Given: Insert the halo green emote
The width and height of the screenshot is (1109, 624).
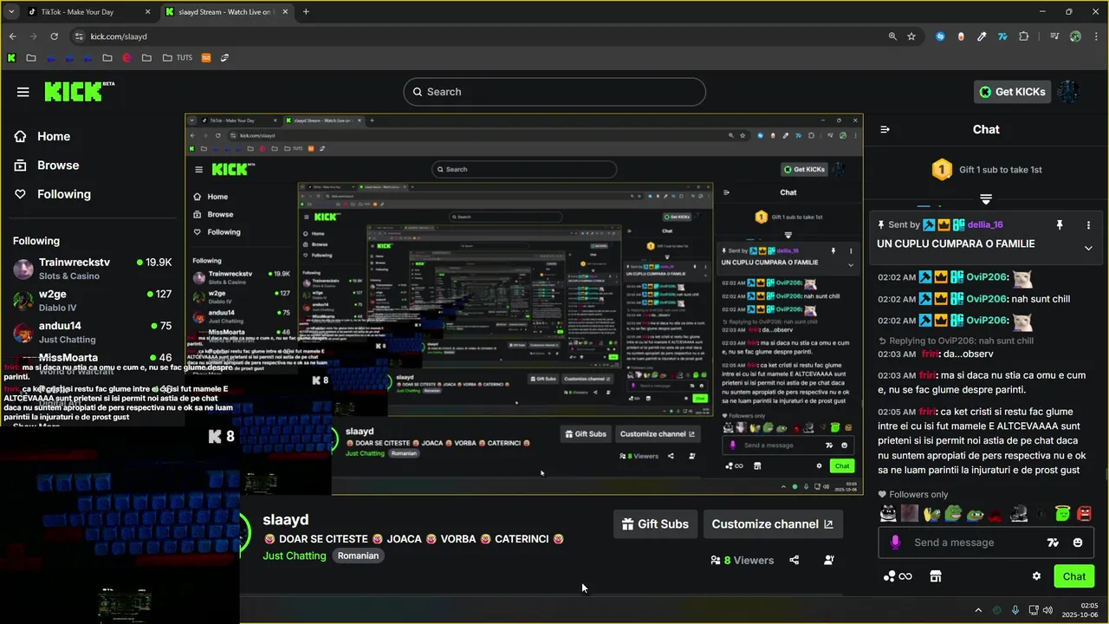Looking at the screenshot, I should point(1062,513).
